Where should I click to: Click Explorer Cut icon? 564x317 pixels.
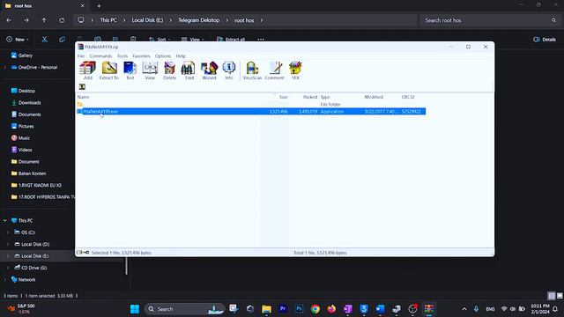coord(44,40)
